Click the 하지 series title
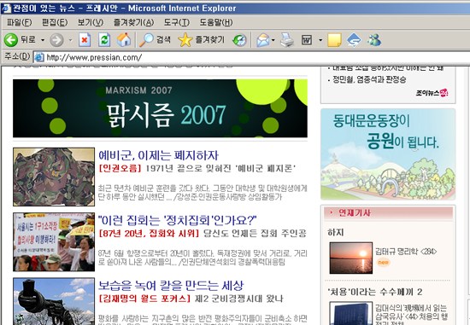The height and width of the screenshot is (325, 470). (336, 232)
